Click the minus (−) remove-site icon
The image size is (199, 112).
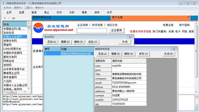[9, 18]
